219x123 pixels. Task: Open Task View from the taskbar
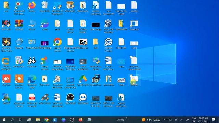(21, 120)
